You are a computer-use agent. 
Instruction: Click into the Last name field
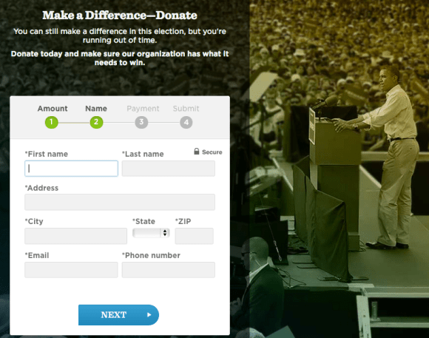(168, 169)
